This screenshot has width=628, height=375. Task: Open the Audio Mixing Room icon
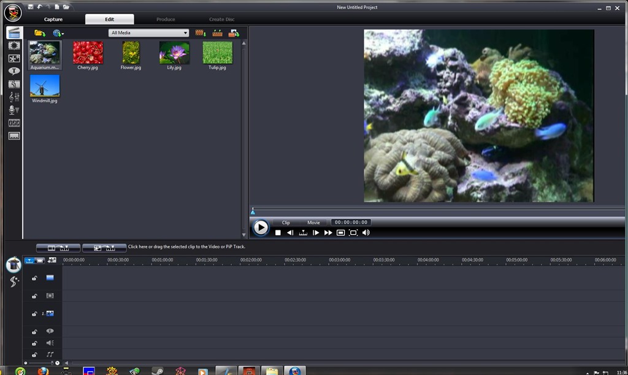point(13,97)
